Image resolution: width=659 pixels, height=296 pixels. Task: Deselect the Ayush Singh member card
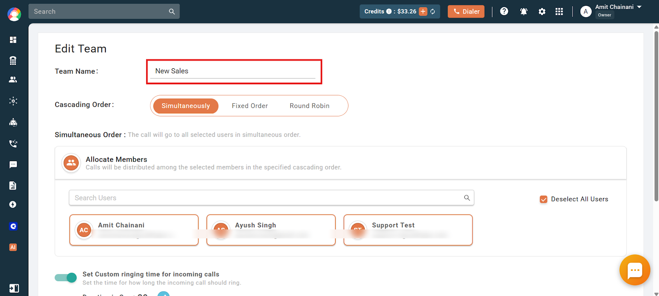271,230
